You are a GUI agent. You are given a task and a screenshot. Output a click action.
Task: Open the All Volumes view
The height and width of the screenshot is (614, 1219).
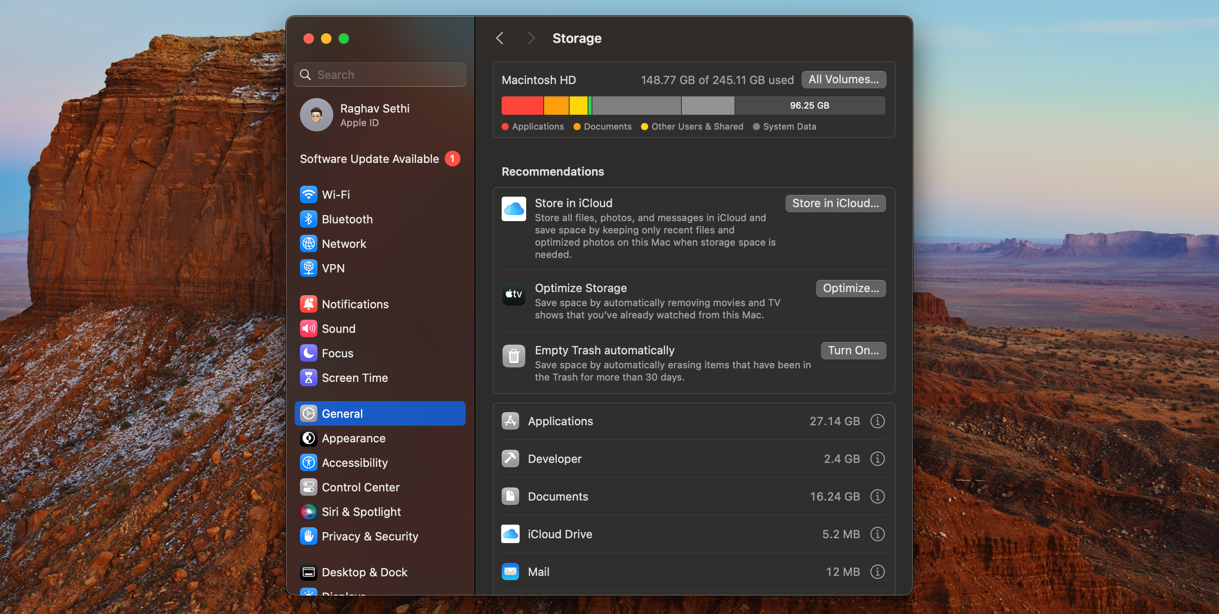843,79
